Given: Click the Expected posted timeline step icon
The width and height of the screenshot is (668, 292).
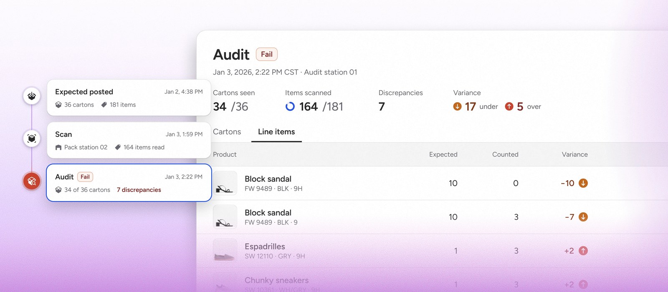Looking at the screenshot, I should click(x=32, y=96).
